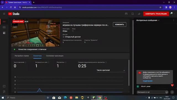The width and height of the screenshot is (177, 100).
Task: Click the Игры category value
Action: (x=65, y=31)
